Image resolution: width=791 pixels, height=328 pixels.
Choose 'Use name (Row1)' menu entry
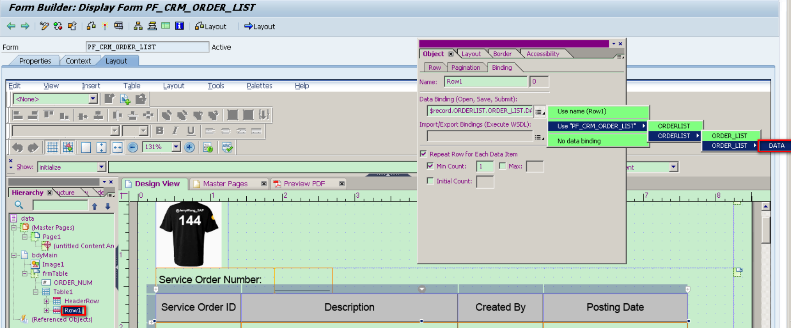click(598, 111)
